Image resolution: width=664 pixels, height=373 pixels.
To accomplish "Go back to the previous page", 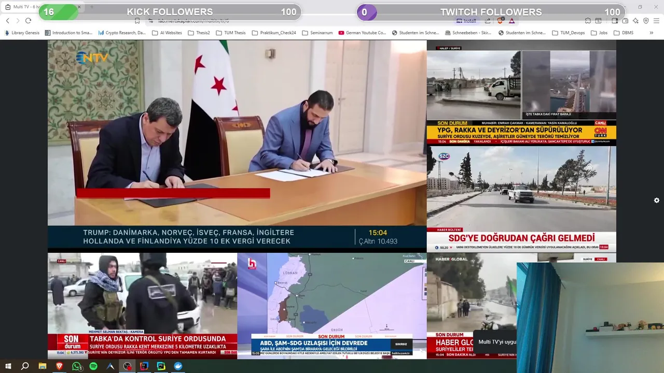I will (x=7, y=21).
